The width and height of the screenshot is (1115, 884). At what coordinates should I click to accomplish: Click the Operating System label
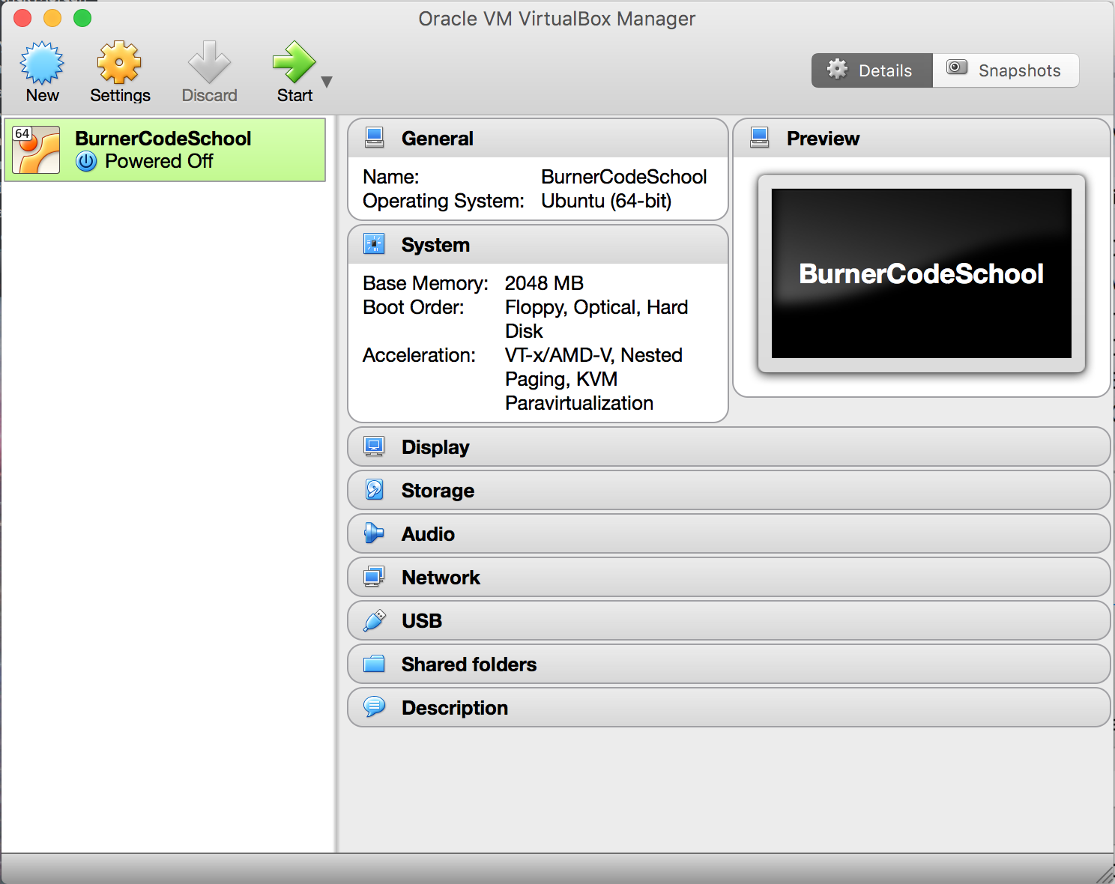(444, 201)
